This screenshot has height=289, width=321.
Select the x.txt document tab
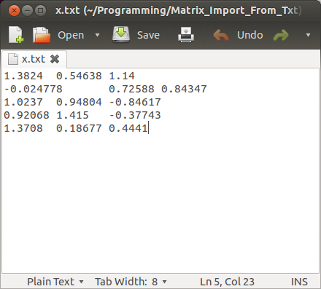(x=34, y=59)
